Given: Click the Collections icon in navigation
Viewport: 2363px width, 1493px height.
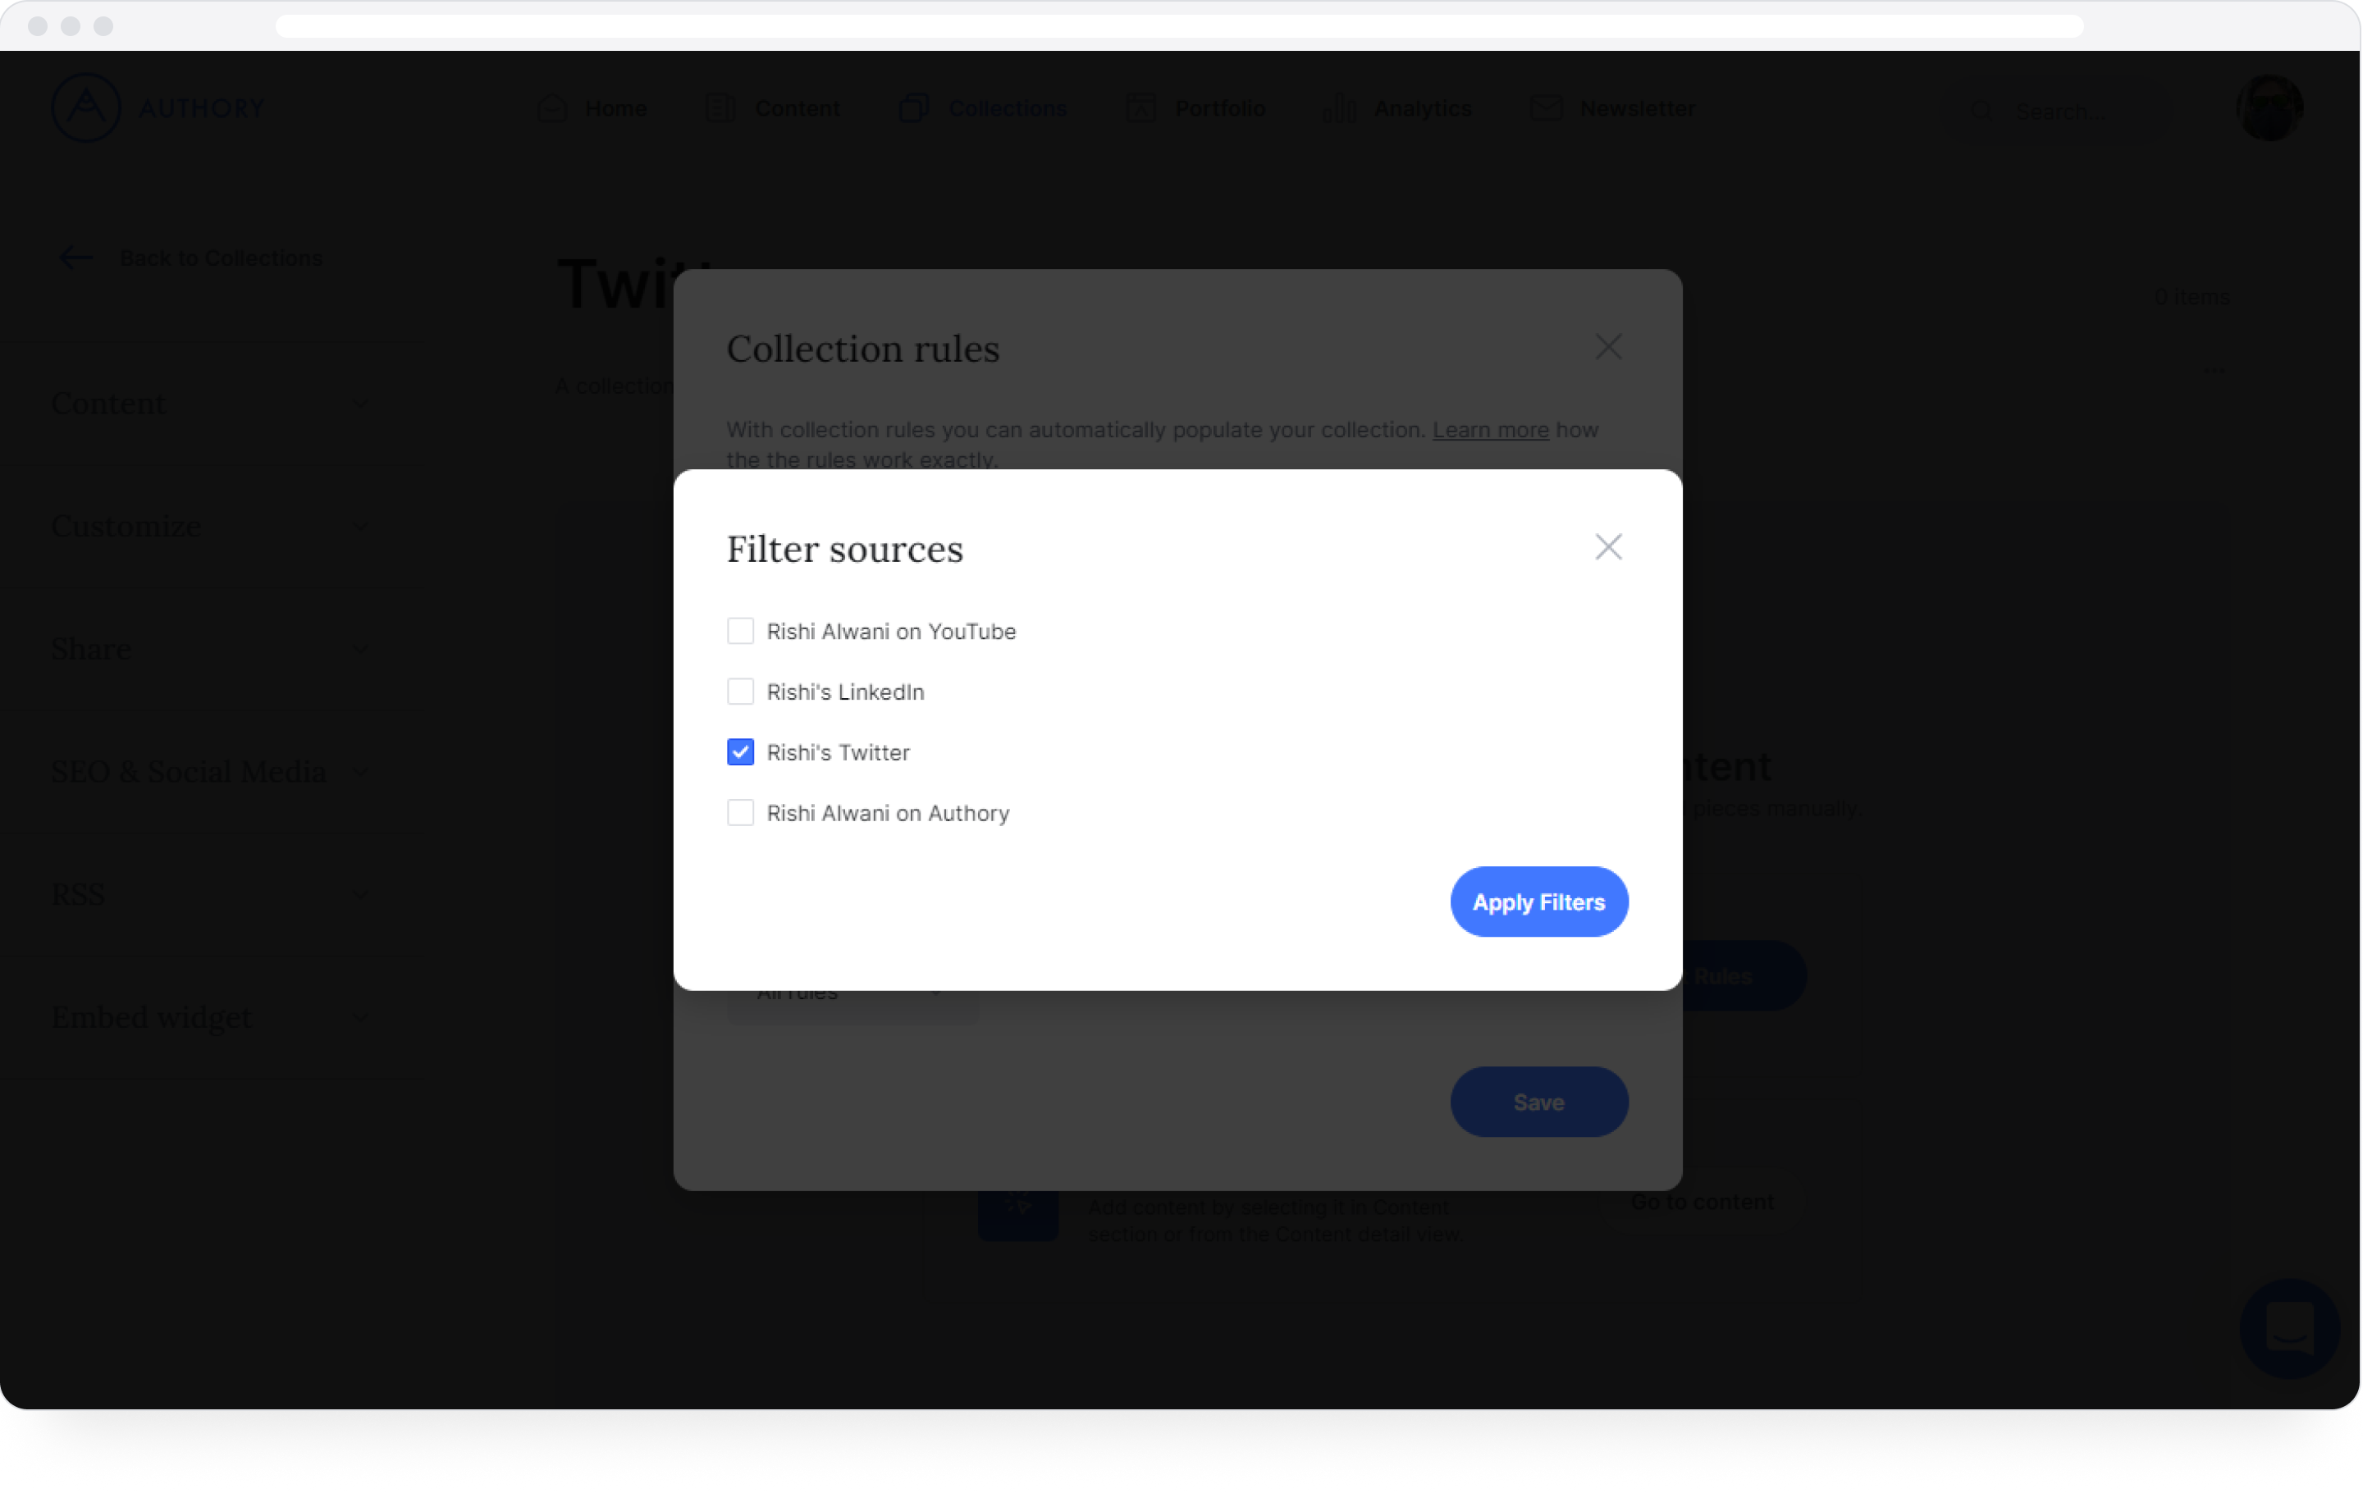Looking at the screenshot, I should click(913, 108).
